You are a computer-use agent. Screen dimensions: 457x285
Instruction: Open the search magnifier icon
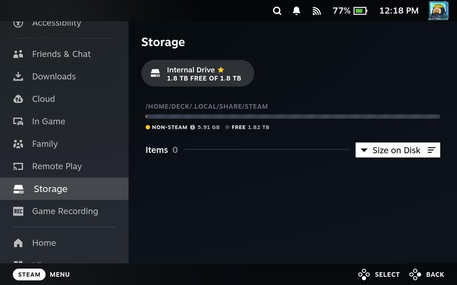[x=277, y=11]
